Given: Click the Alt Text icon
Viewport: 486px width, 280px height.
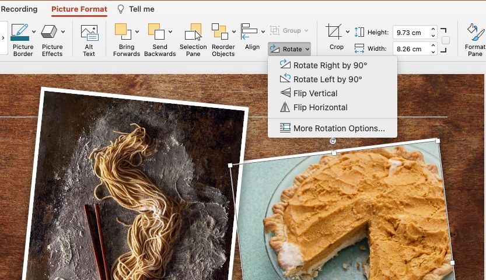Looking at the screenshot, I should tap(89, 33).
